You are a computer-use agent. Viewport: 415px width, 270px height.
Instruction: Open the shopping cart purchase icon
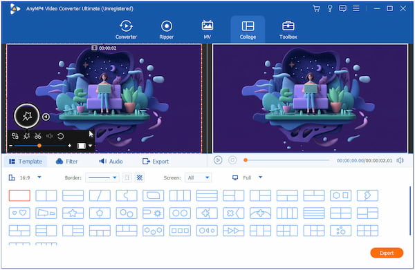[316, 8]
